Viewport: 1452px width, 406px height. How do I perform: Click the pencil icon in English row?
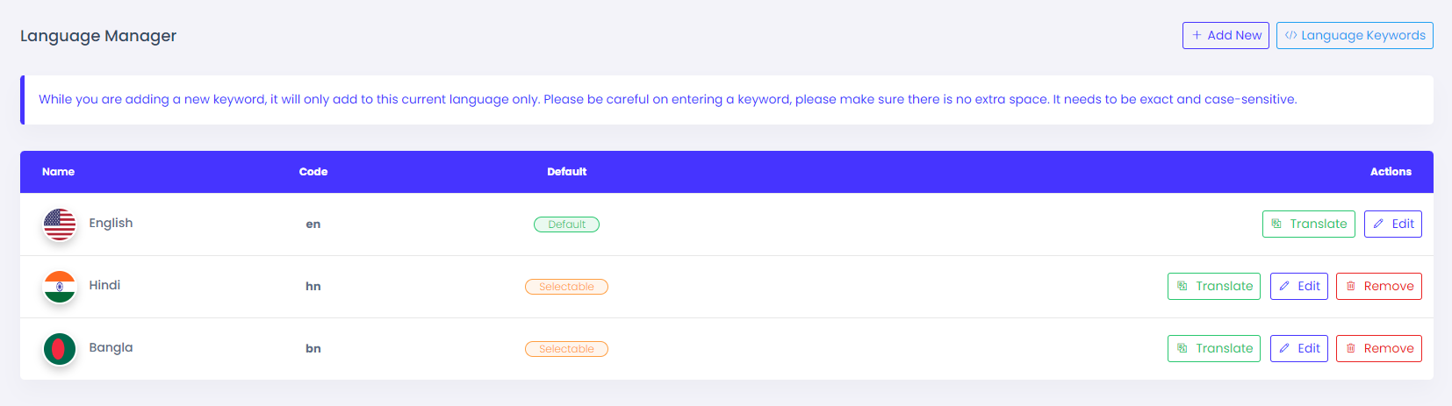coord(1379,224)
